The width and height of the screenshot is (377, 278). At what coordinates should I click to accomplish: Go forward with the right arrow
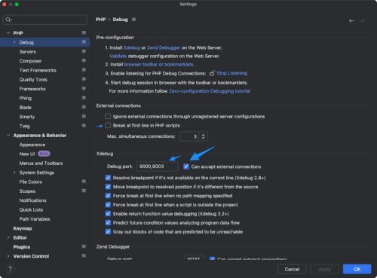pyautogui.click(x=362, y=21)
